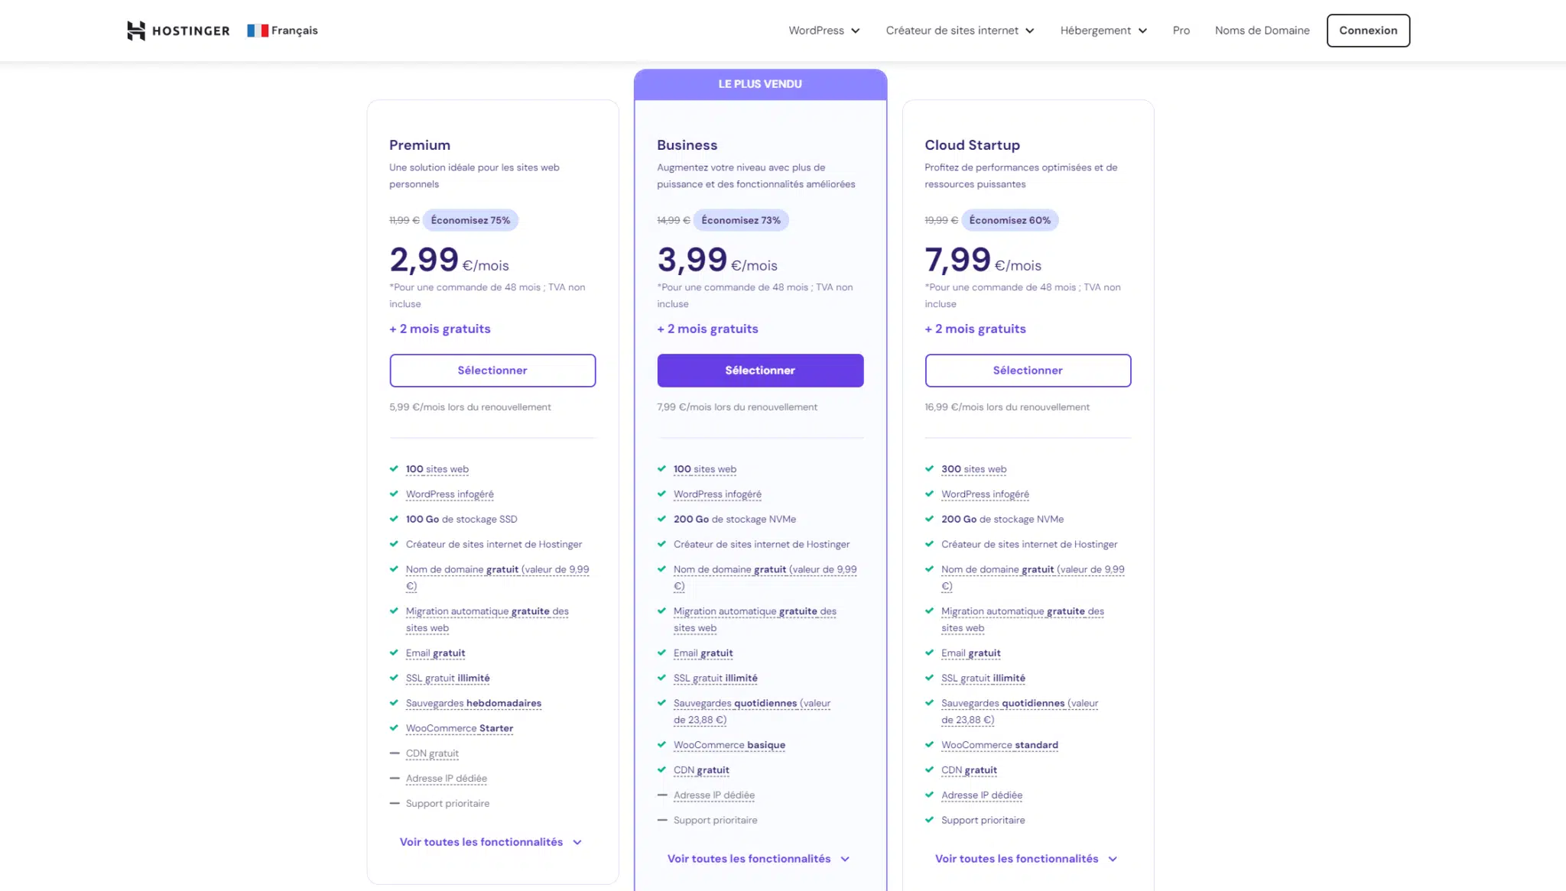Image resolution: width=1566 pixels, height=891 pixels.
Task: Click Business 'CDN gratuit' feature
Action: [701, 770]
